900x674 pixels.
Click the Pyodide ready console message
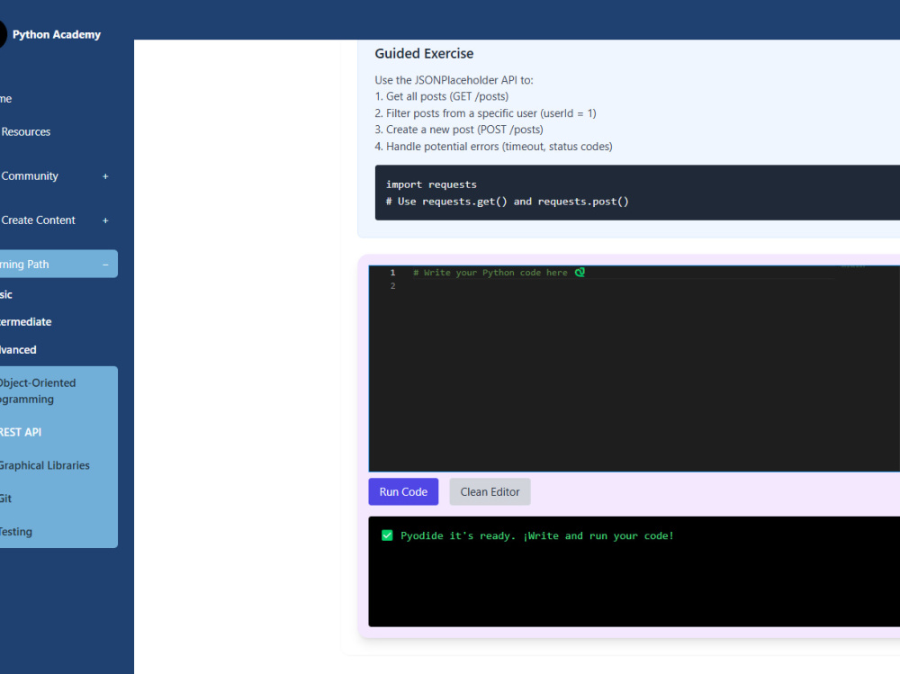(x=536, y=535)
